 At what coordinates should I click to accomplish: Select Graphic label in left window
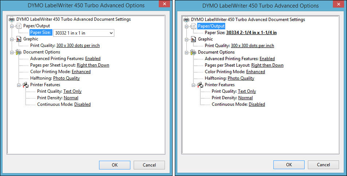pyautogui.click(x=31, y=39)
